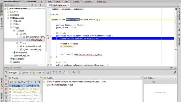Click red error stripe indicator atop editor
The height and width of the screenshot is (102, 181).
tap(176, 9)
